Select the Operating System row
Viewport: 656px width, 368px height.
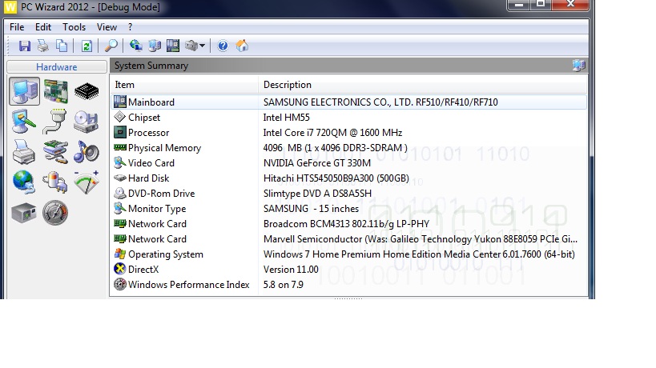pos(349,254)
